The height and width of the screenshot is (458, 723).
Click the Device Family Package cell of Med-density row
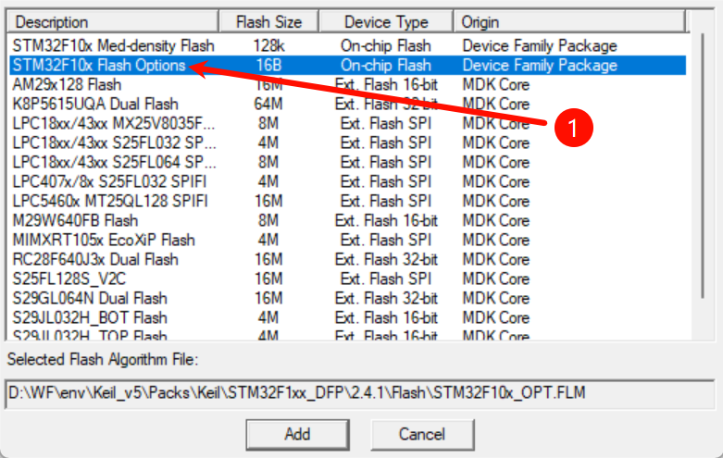click(540, 45)
